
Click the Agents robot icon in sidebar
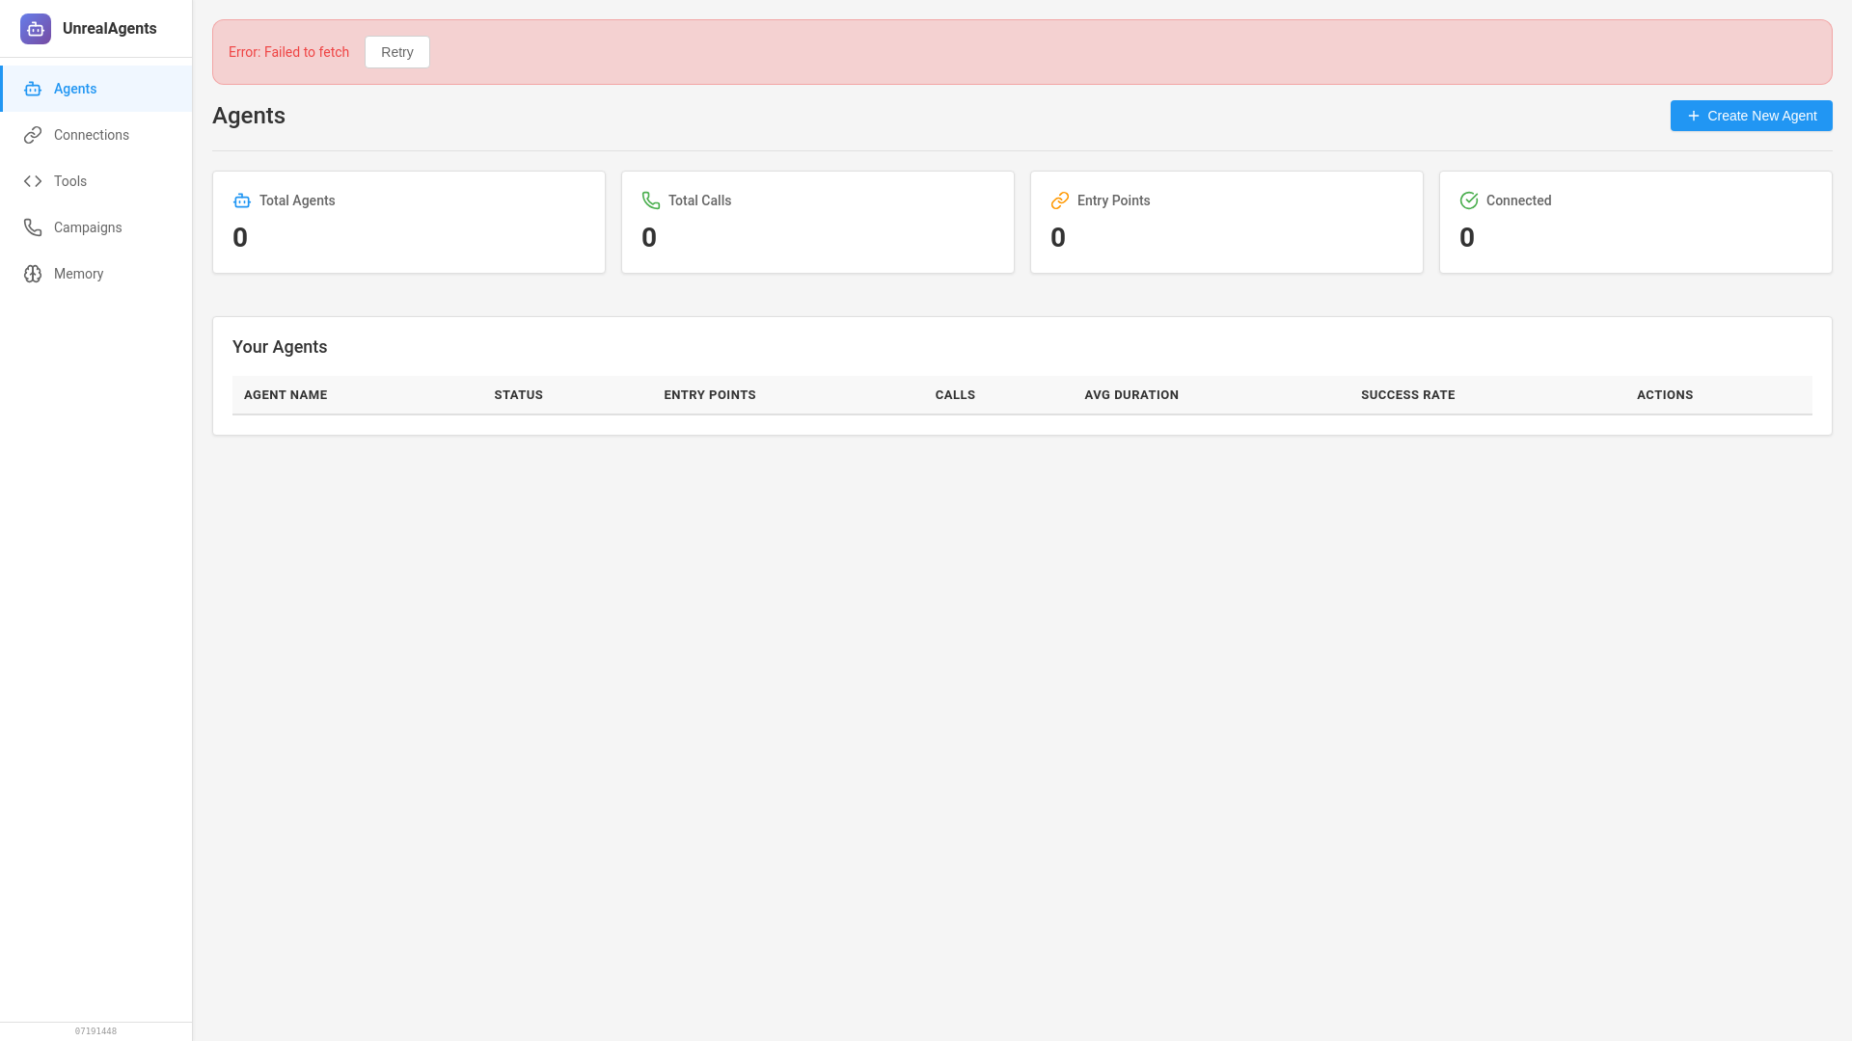(x=33, y=89)
